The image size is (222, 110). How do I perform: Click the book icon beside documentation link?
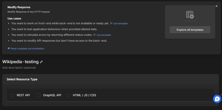pos(9,48)
